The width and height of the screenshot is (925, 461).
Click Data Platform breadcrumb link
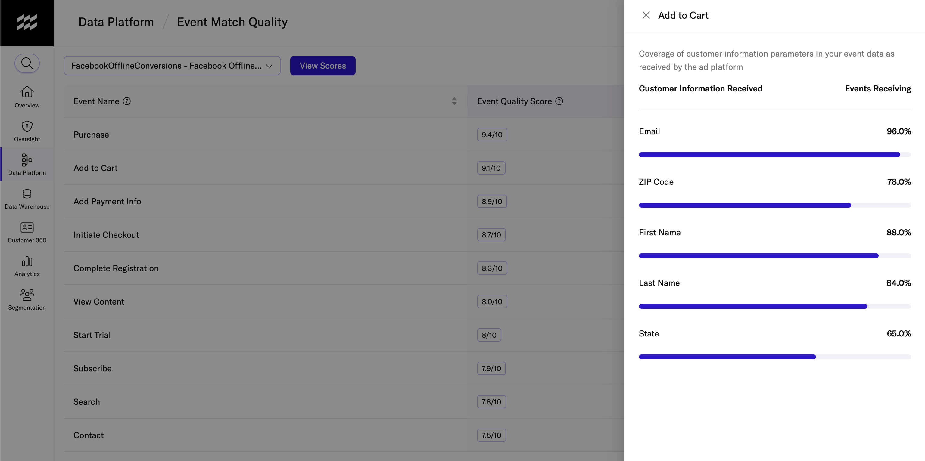coord(116,22)
